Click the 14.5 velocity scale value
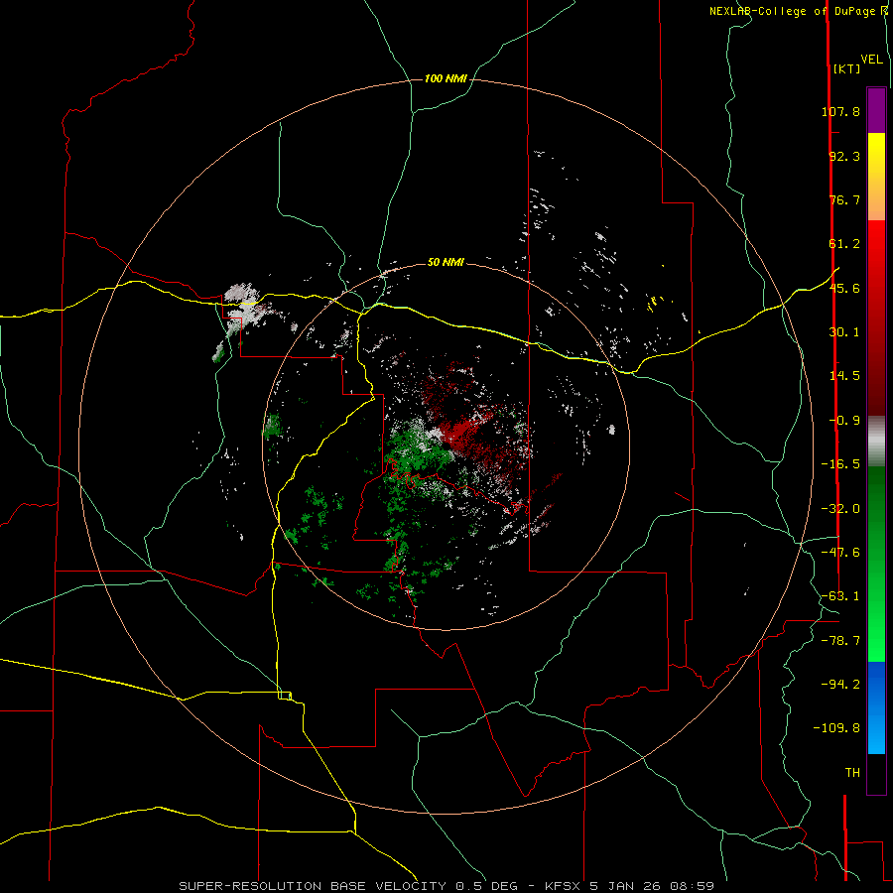The height and width of the screenshot is (893, 893). click(x=844, y=376)
